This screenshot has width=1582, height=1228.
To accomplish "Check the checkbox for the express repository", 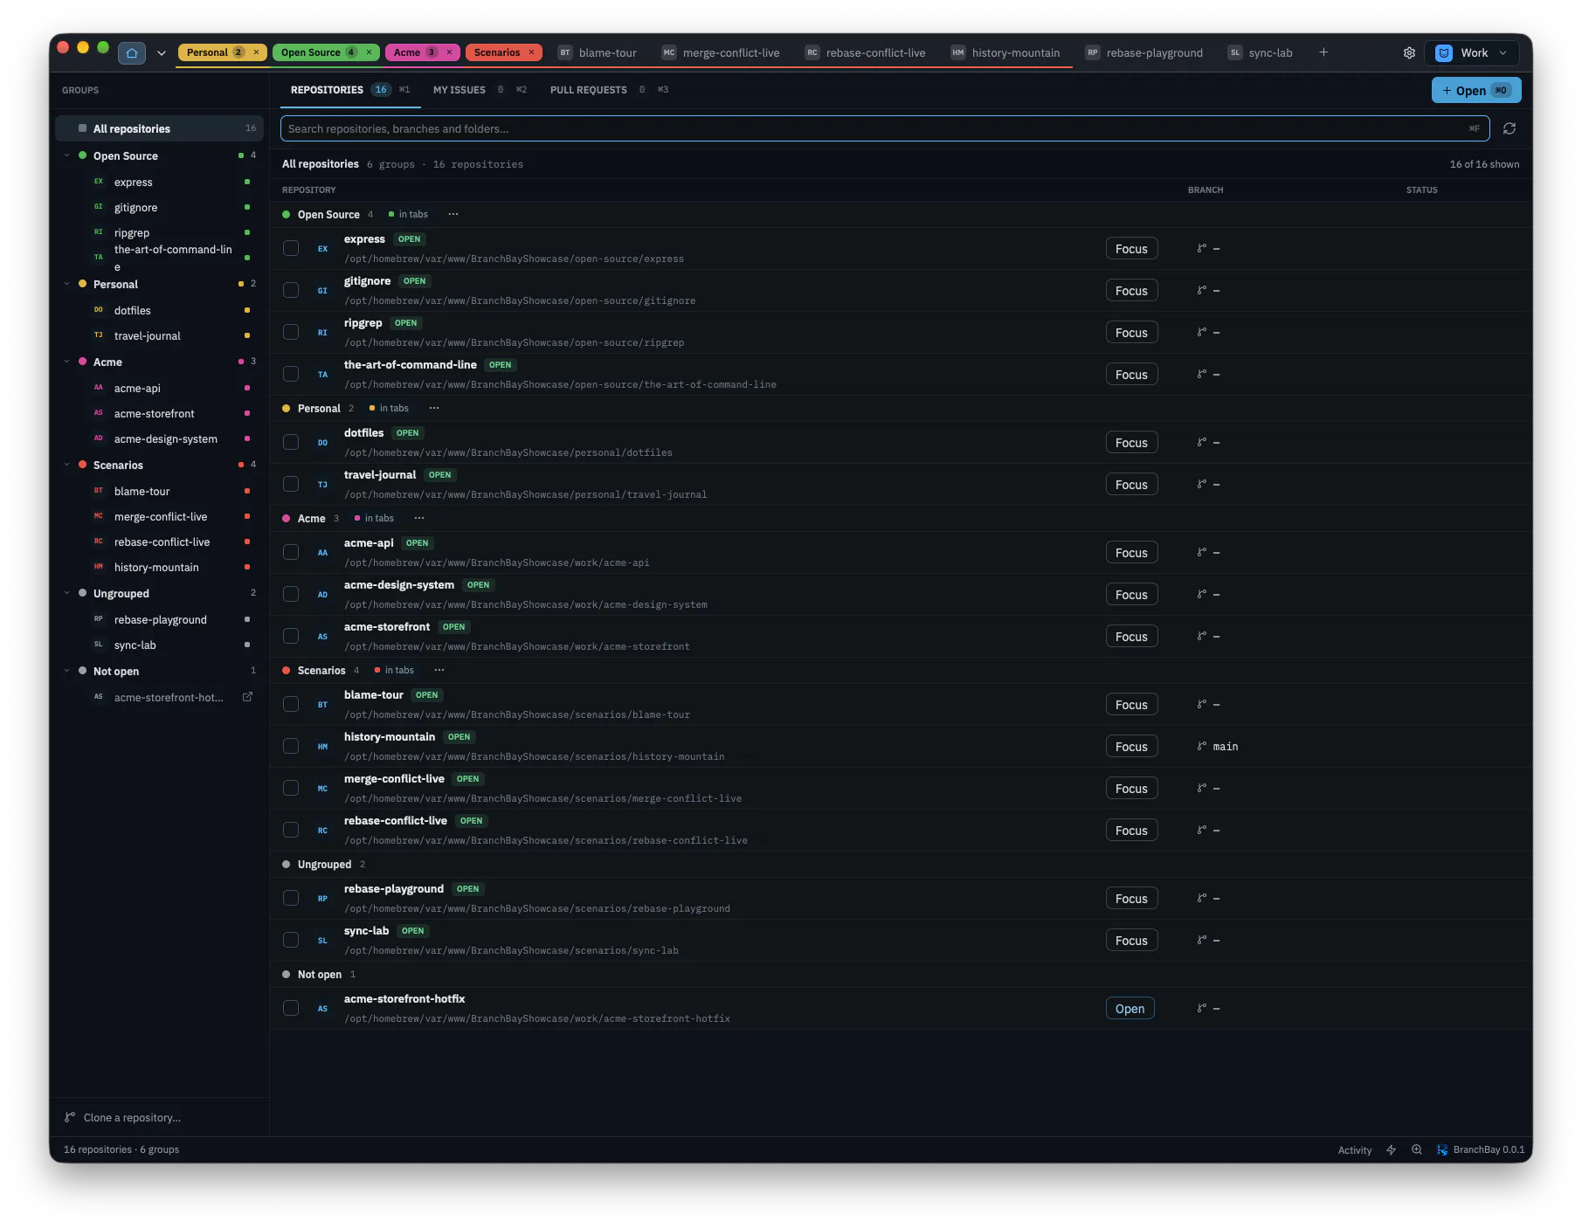I will click(291, 248).
